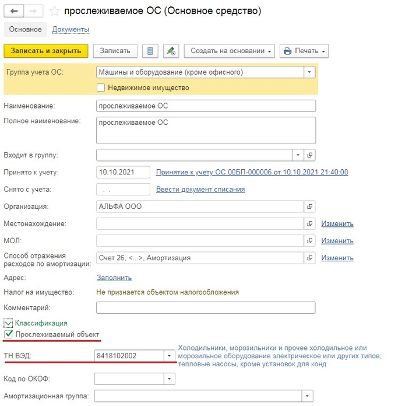Collapse the Классификация section
The image size is (416, 406).
[8, 323]
